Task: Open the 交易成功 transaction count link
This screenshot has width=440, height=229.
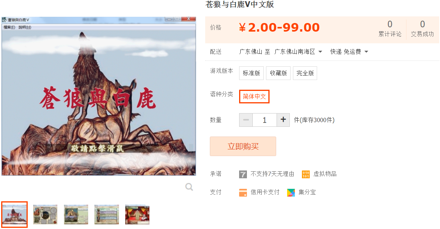Action: [x=422, y=28]
